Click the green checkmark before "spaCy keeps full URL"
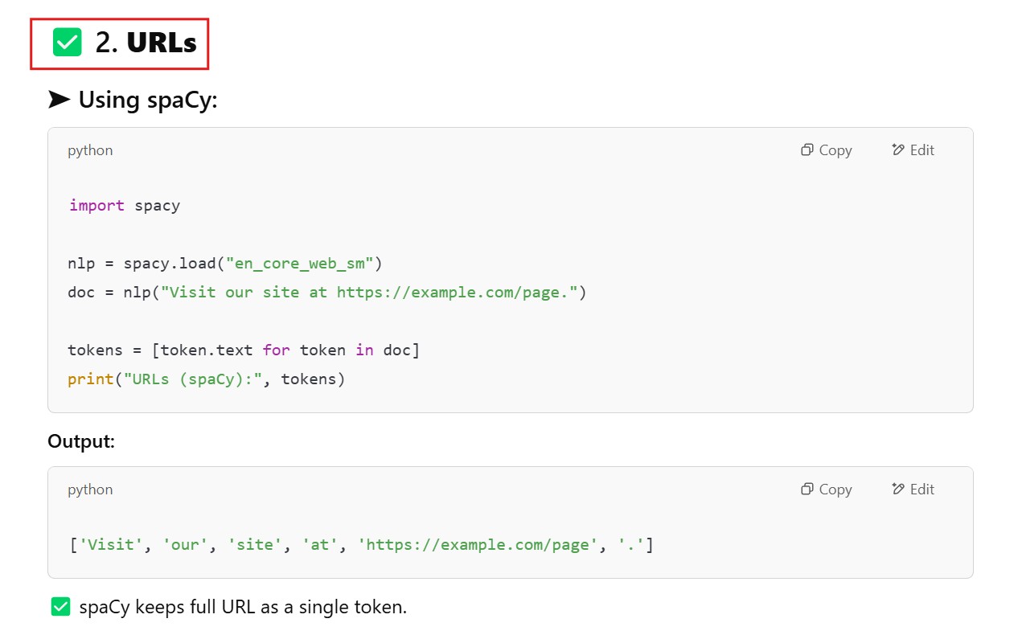Viewport: 1014px width, 635px height. pos(61,607)
